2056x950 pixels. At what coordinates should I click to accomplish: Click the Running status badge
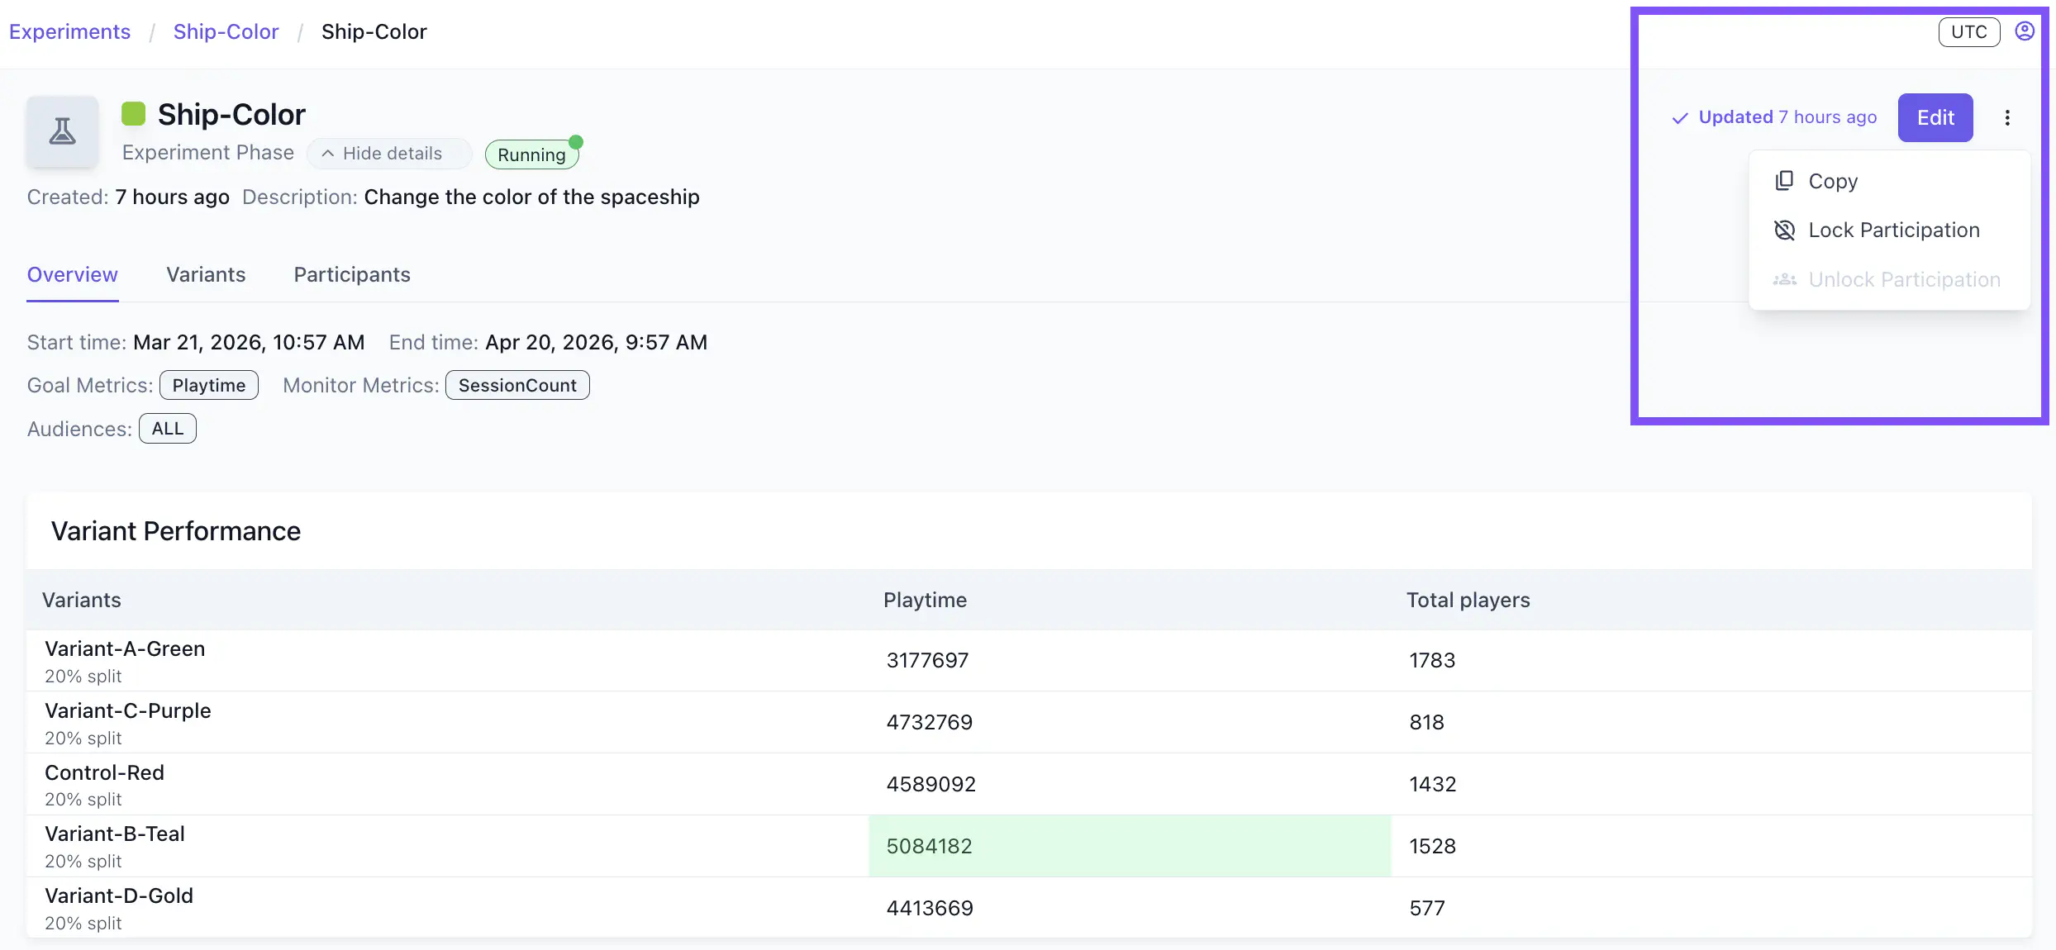(531, 154)
